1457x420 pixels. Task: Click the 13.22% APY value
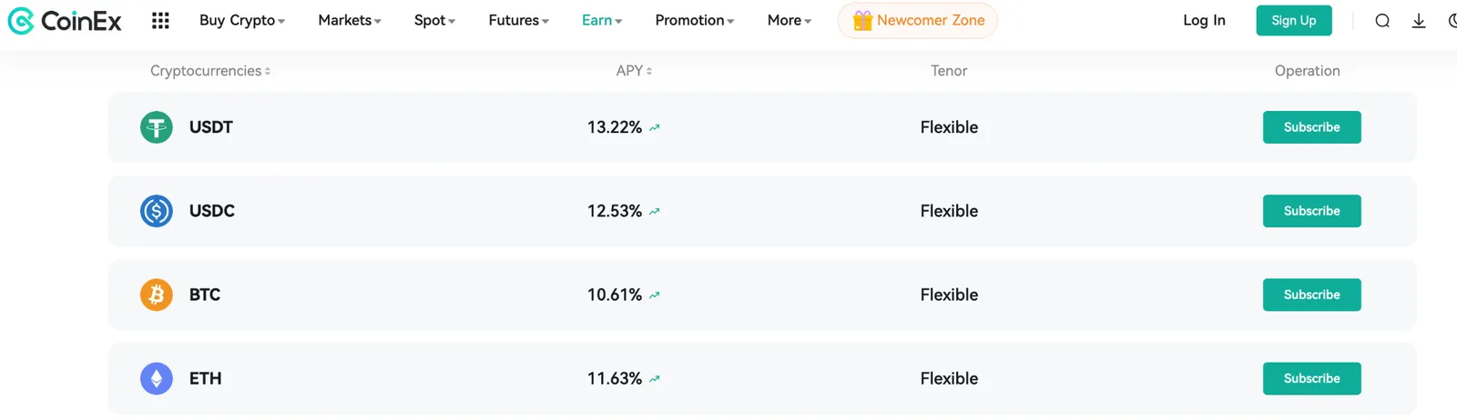(615, 127)
